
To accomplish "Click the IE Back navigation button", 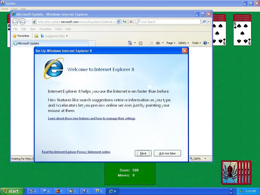I will click(x=15, y=22).
